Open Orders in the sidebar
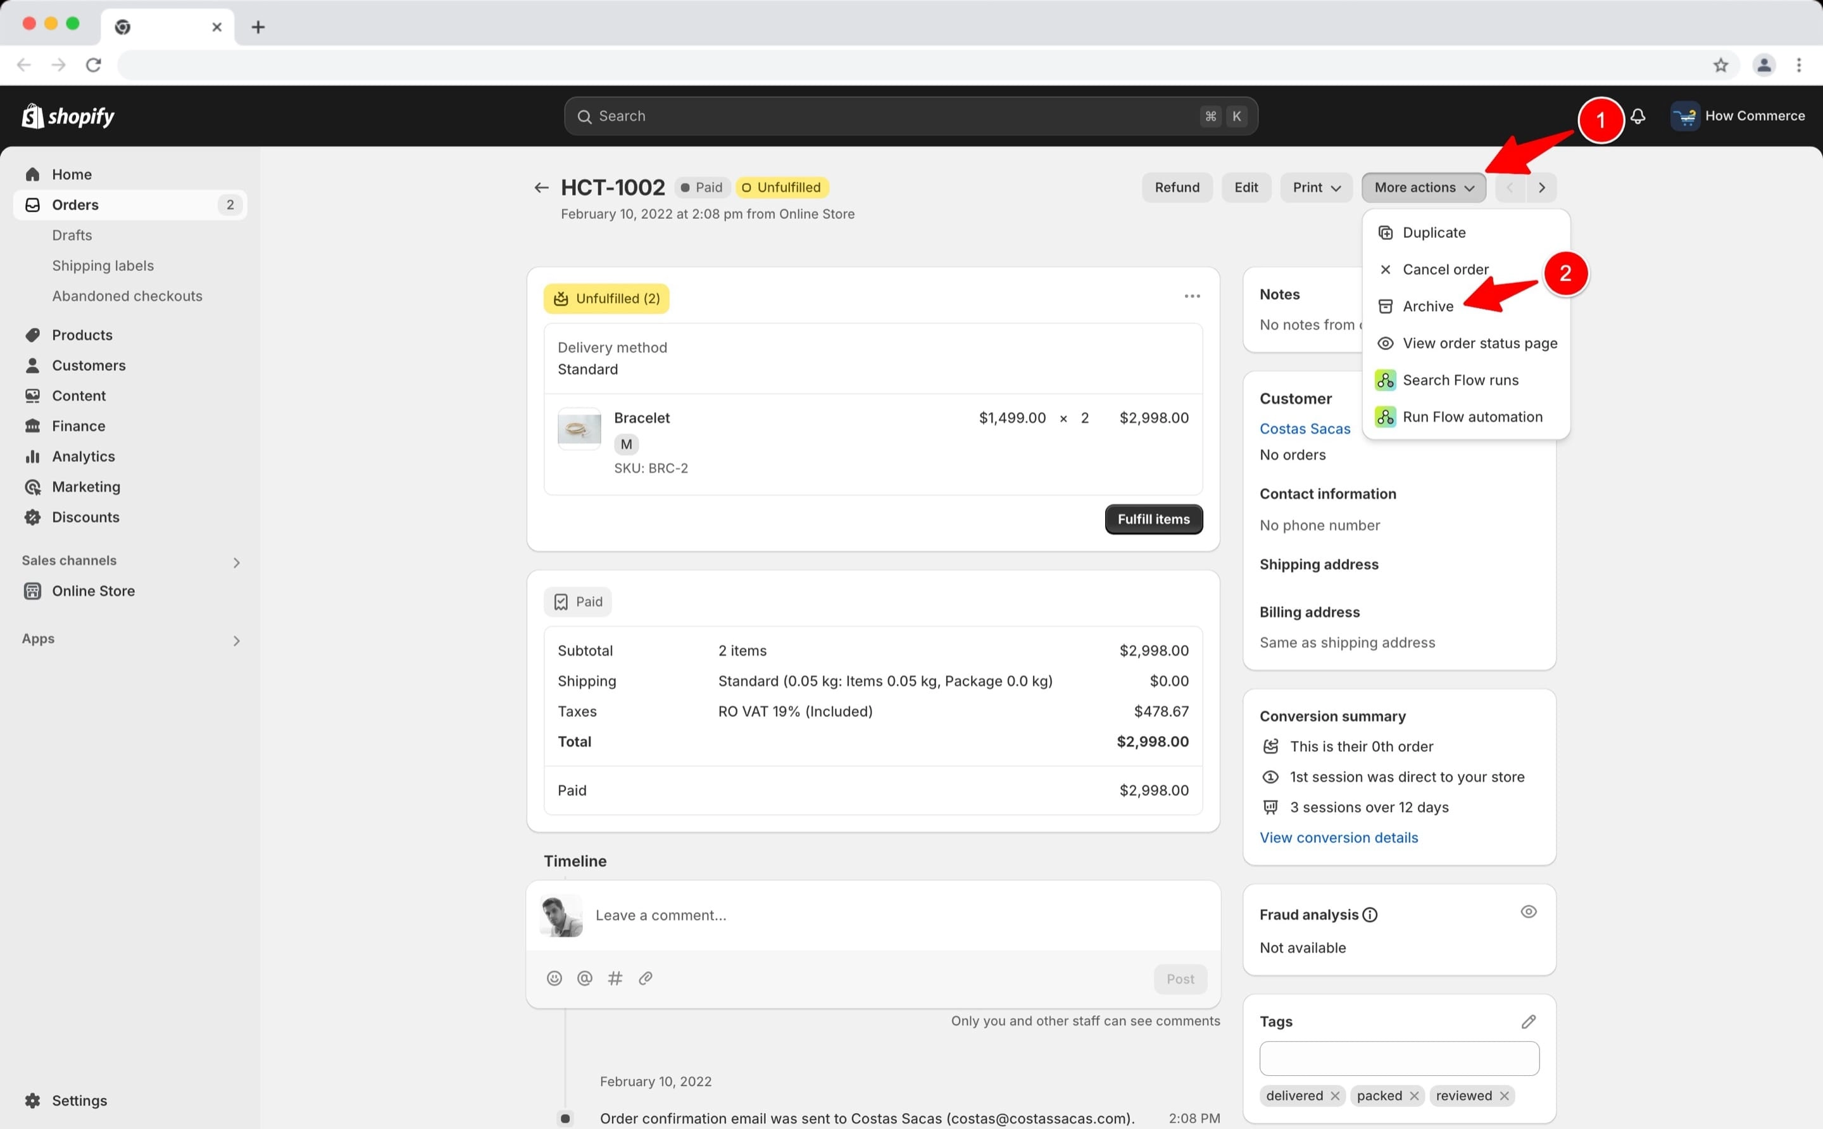The image size is (1823, 1129). tap(130, 204)
